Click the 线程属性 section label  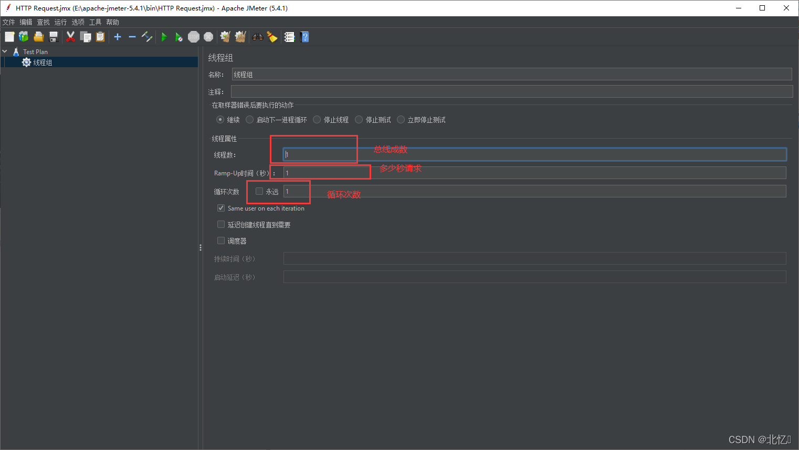[224, 139]
